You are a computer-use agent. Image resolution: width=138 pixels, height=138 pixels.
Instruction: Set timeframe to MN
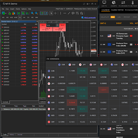coord(37,18)
